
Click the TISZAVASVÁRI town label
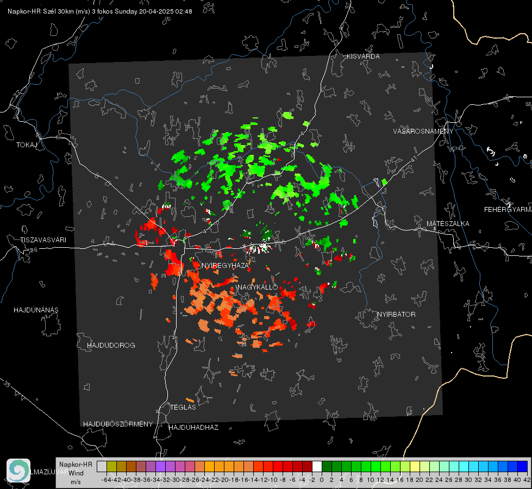point(43,240)
